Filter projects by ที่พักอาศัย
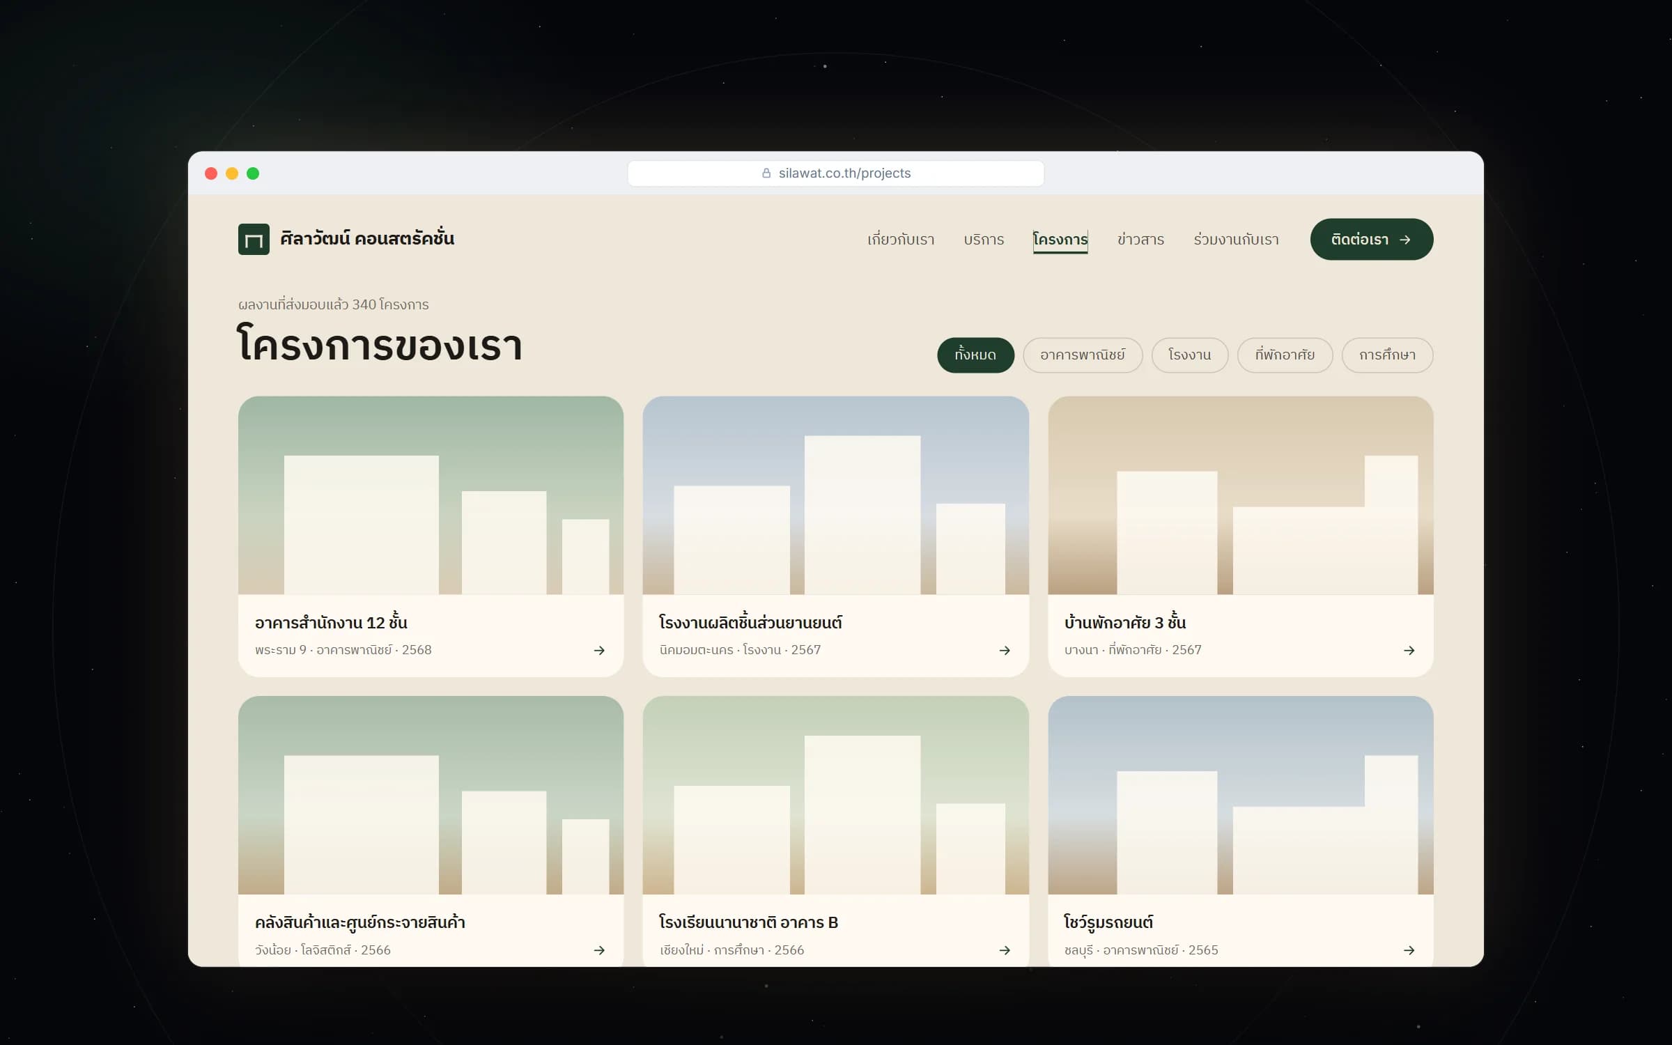 click(x=1285, y=355)
